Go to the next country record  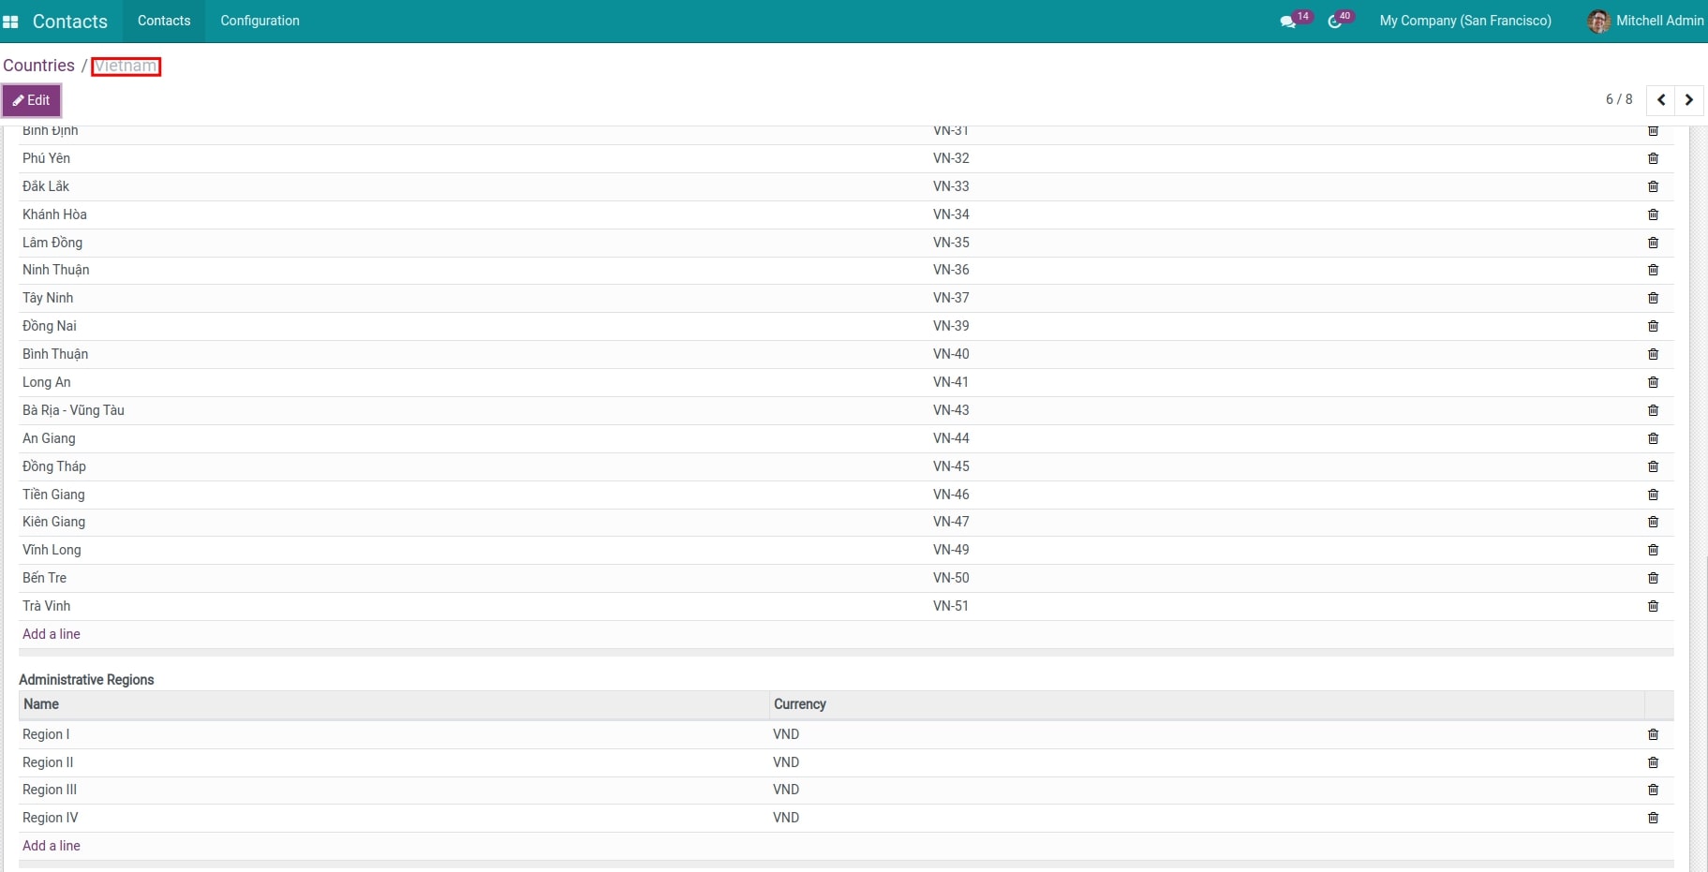[x=1688, y=99]
